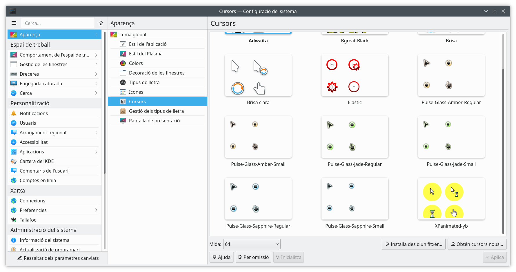Click the Notificacions bell icon

(x=14, y=113)
